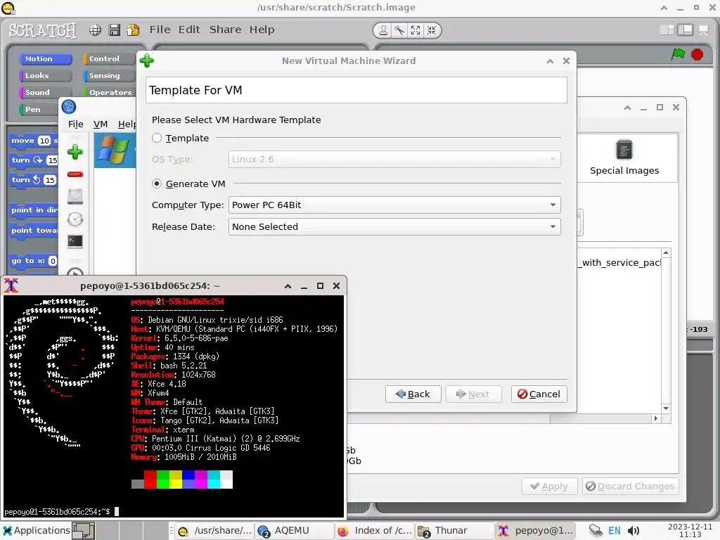Click the wizard Next button
Image resolution: width=720 pixels, height=540 pixels.
point(473,394)
